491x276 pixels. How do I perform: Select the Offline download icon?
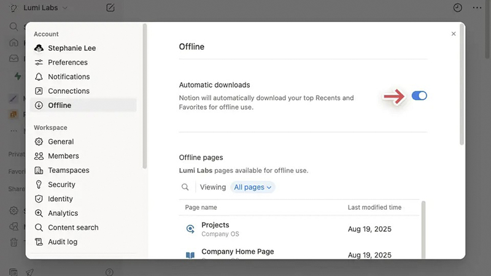[x=39, y=105]
